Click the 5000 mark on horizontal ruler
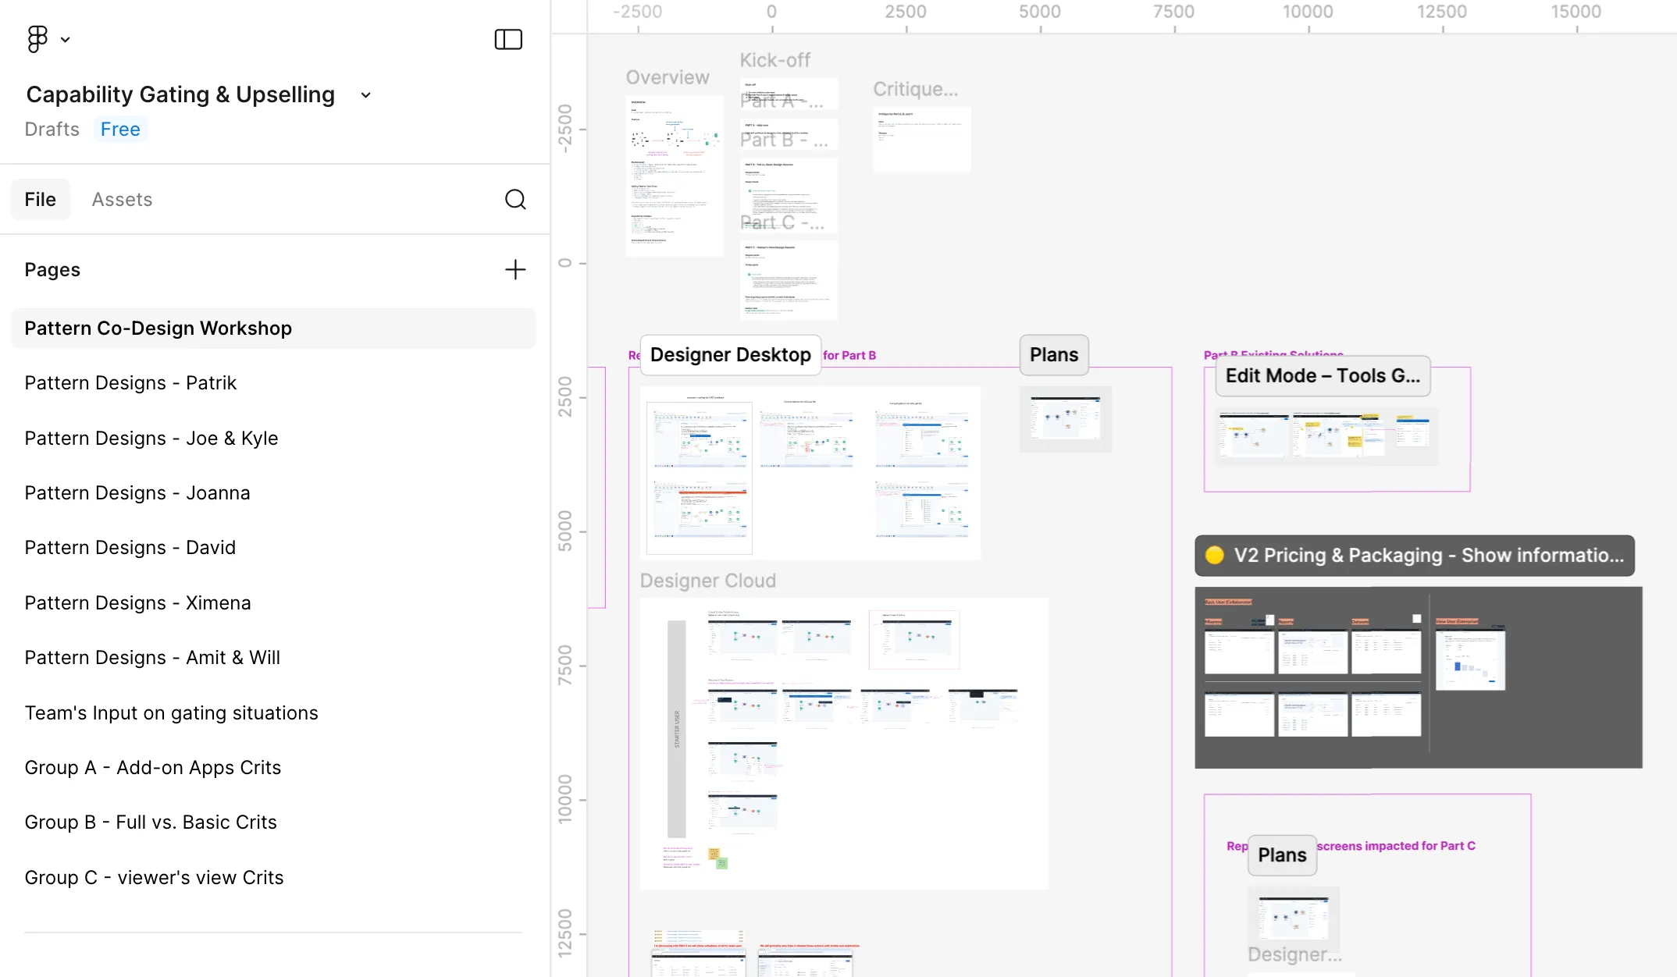The image size is (1677, 977). pyautogui.click(x=1040, y=12)
